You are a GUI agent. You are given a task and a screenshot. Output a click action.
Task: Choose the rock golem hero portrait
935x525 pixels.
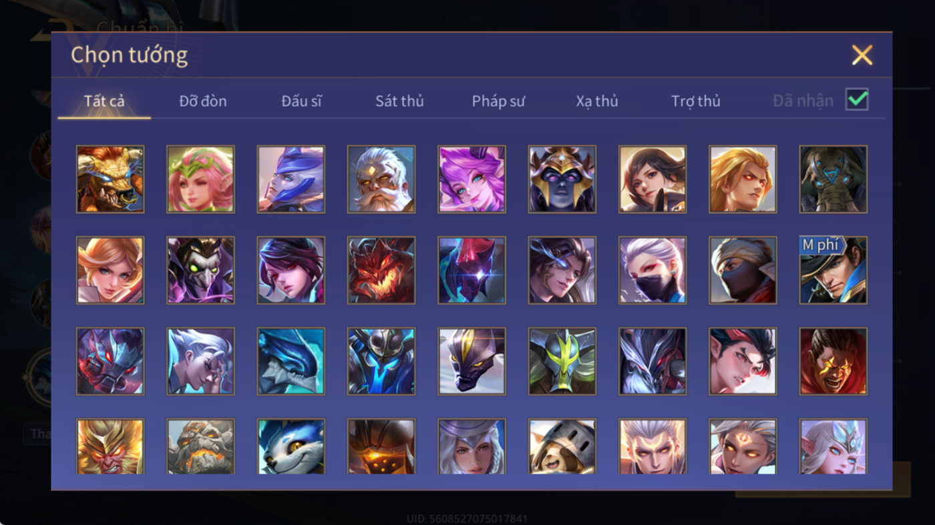[200, 446]
